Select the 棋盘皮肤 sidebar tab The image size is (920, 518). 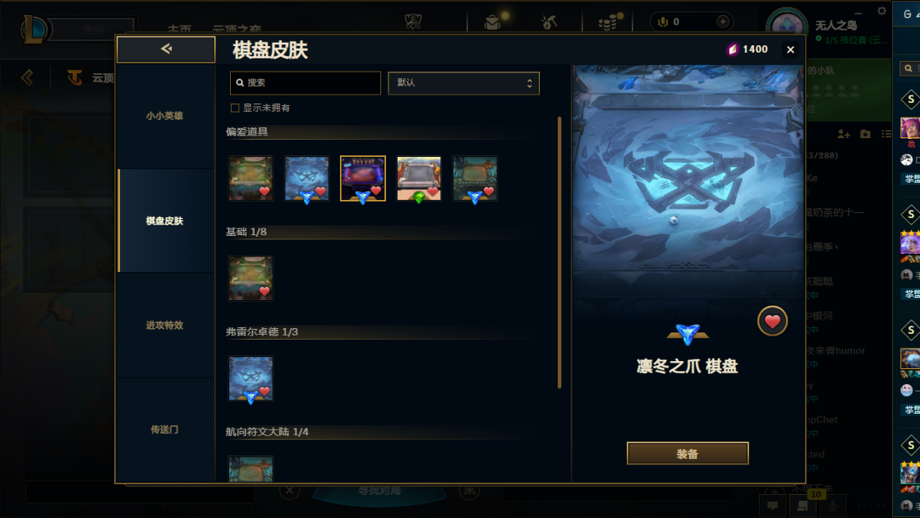coord(165,221)
